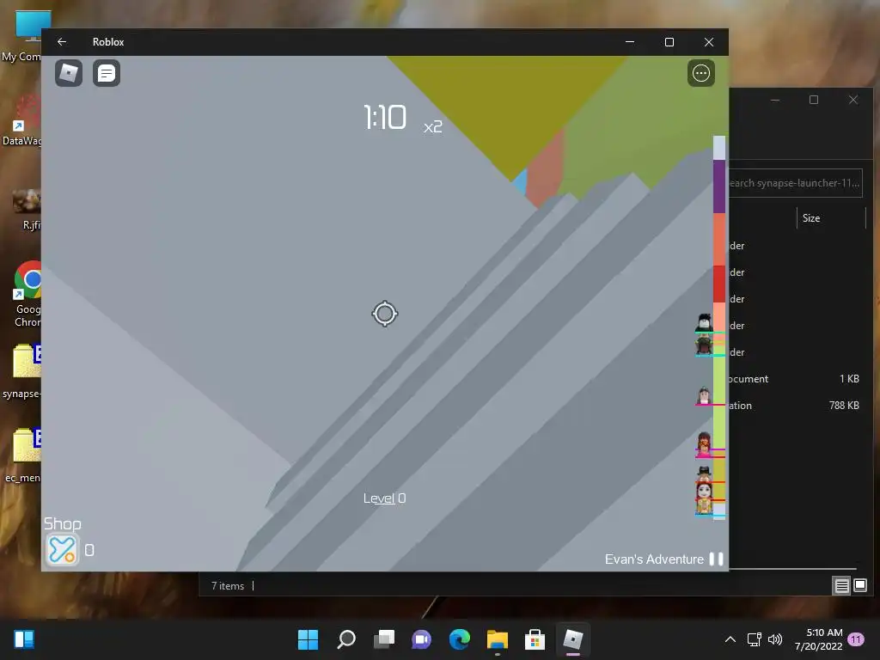Open the Chat app on taskbar
Image resolution: width=880 pixels, height=660 pixels.
pyautogui.click(x=421, y=639)
